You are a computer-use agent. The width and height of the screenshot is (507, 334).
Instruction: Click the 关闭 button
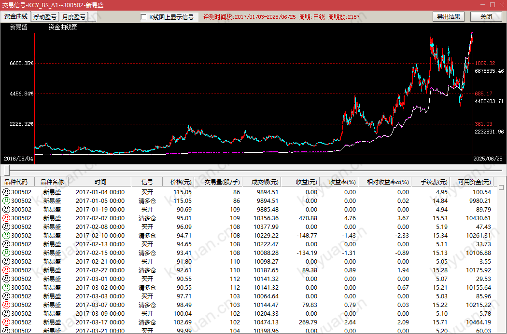pyautogui.click(x=486, y=17)
